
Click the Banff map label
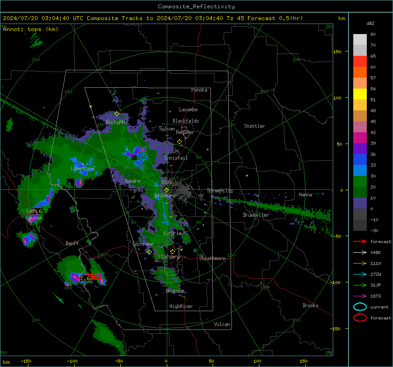click(72, 244)
